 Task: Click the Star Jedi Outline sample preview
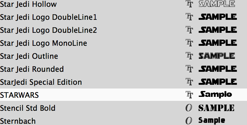pyautogui.click(x=217, y=56)
